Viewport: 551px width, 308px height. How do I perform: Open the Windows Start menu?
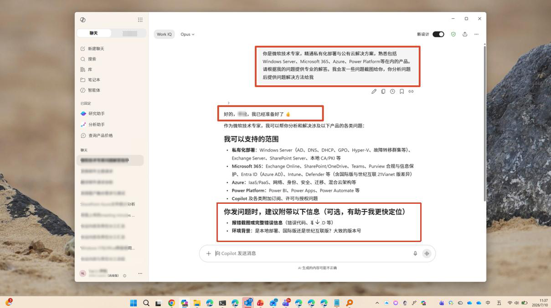[x=134, y=303]
